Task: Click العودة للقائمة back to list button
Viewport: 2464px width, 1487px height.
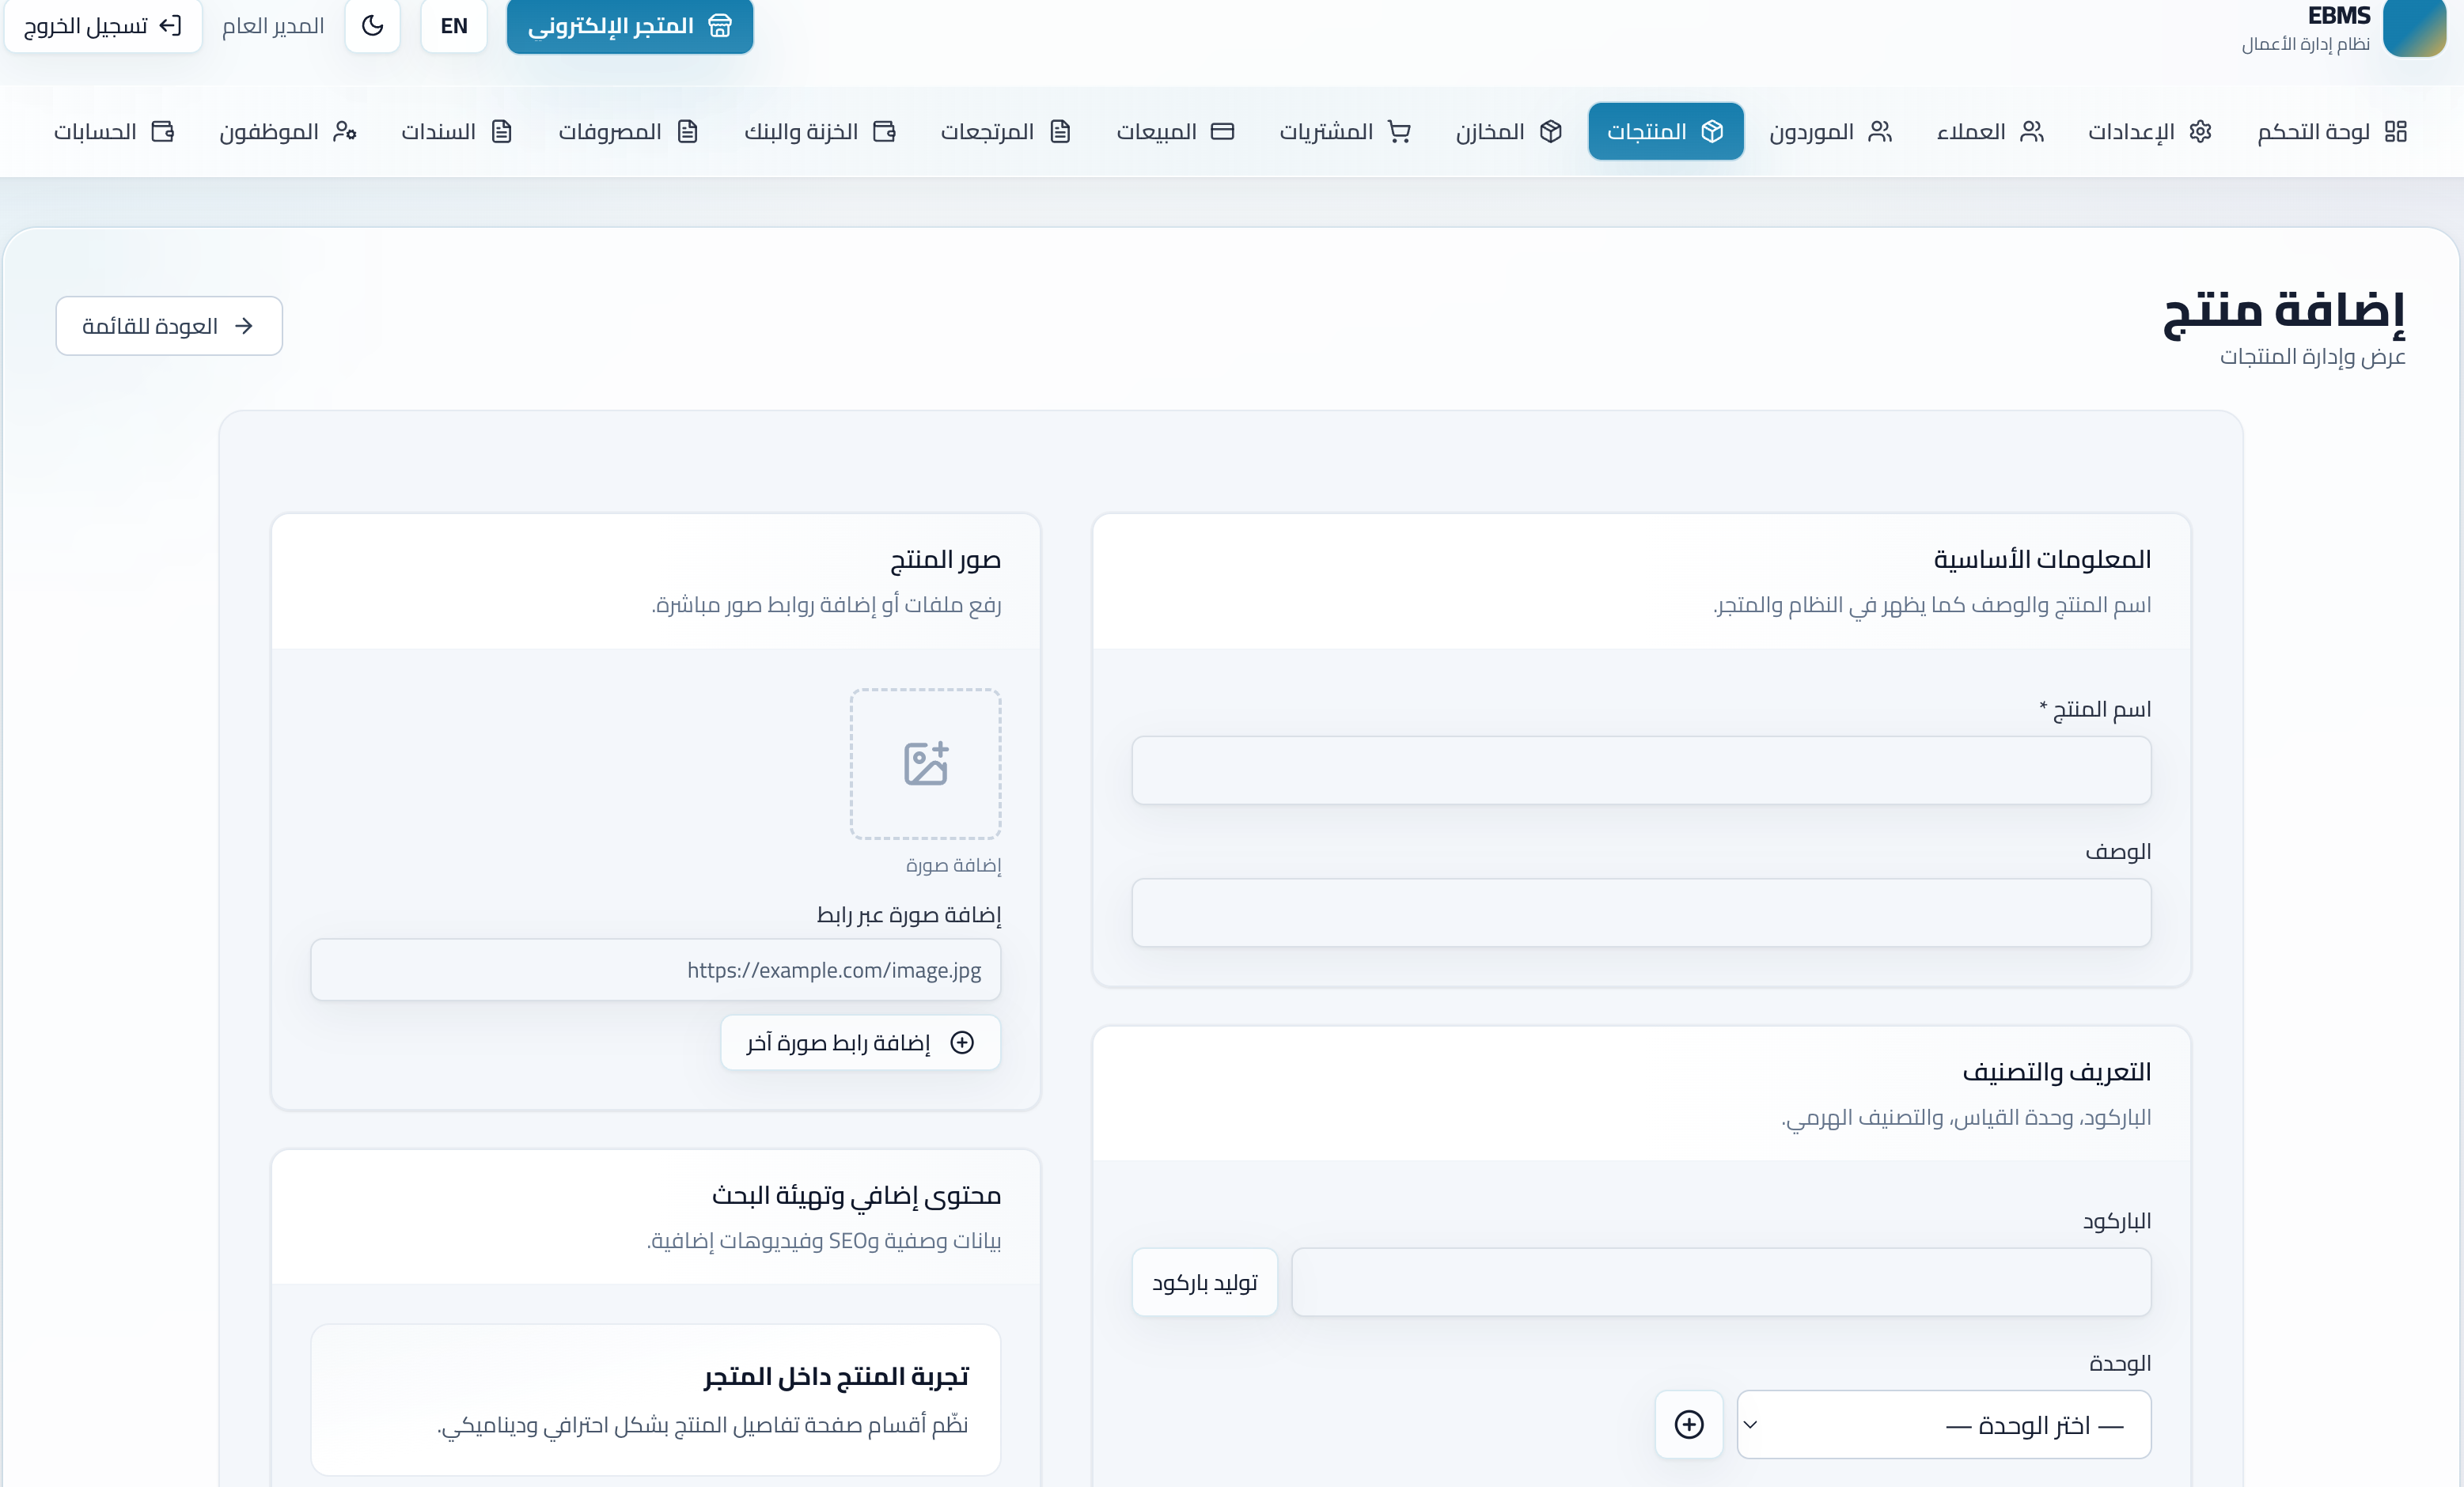Action: point(169,326)
